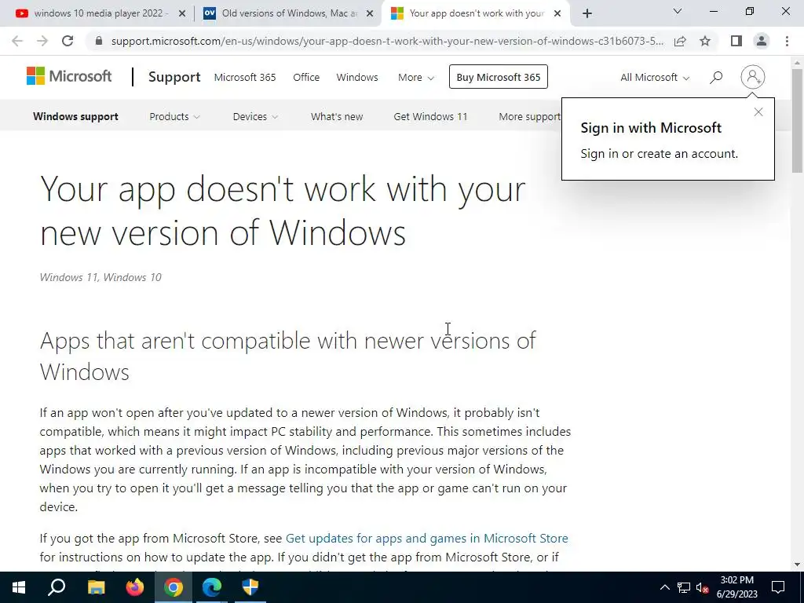804x603 pixels.
Task: Open the What's new link
Action: point(337,116)
